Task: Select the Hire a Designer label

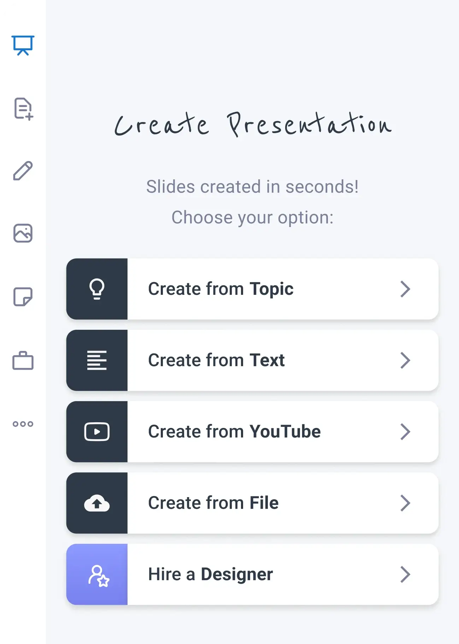Action: click(x=210, y=574)
